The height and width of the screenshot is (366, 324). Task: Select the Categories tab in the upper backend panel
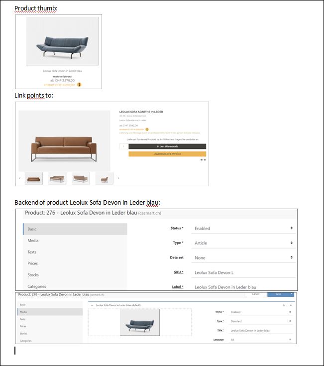point(75,286)
